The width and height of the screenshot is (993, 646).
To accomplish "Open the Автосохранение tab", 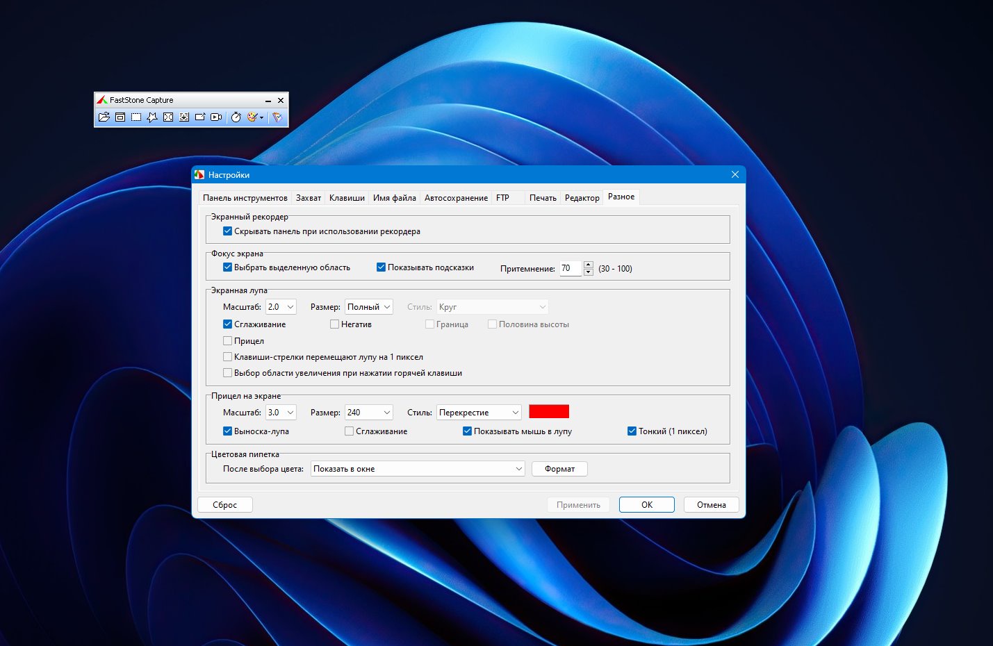I will [456, 198].
